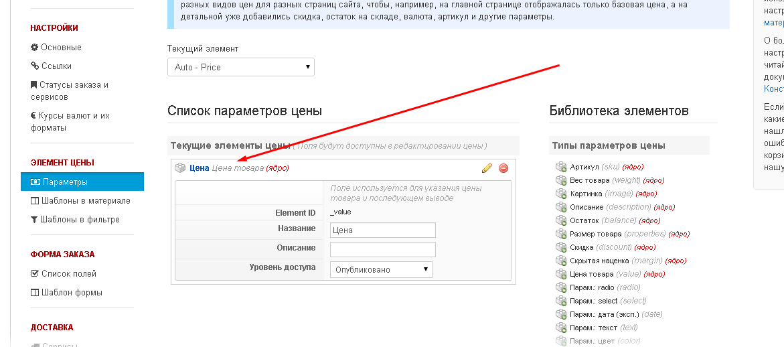Click the red delete icon for Цена element

503,168
